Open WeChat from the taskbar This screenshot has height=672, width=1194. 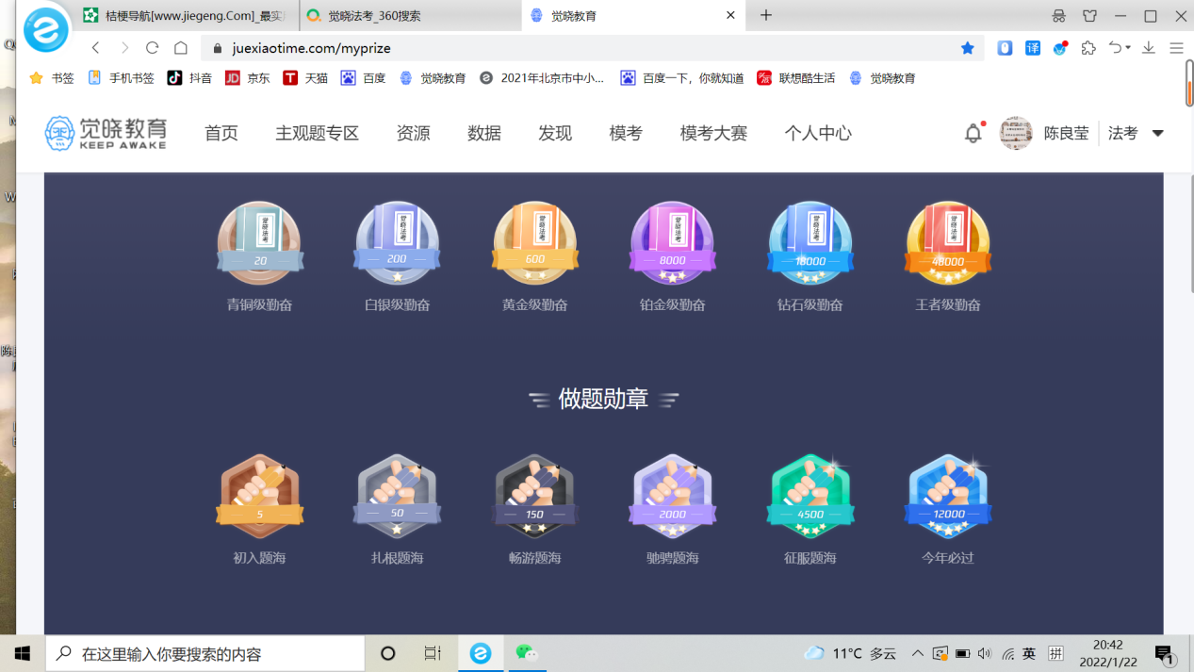(x=526, y=653)
